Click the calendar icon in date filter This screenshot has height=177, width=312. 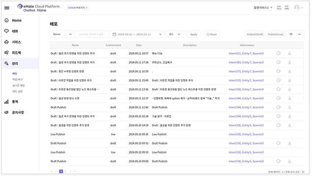(x=114, y=34)
